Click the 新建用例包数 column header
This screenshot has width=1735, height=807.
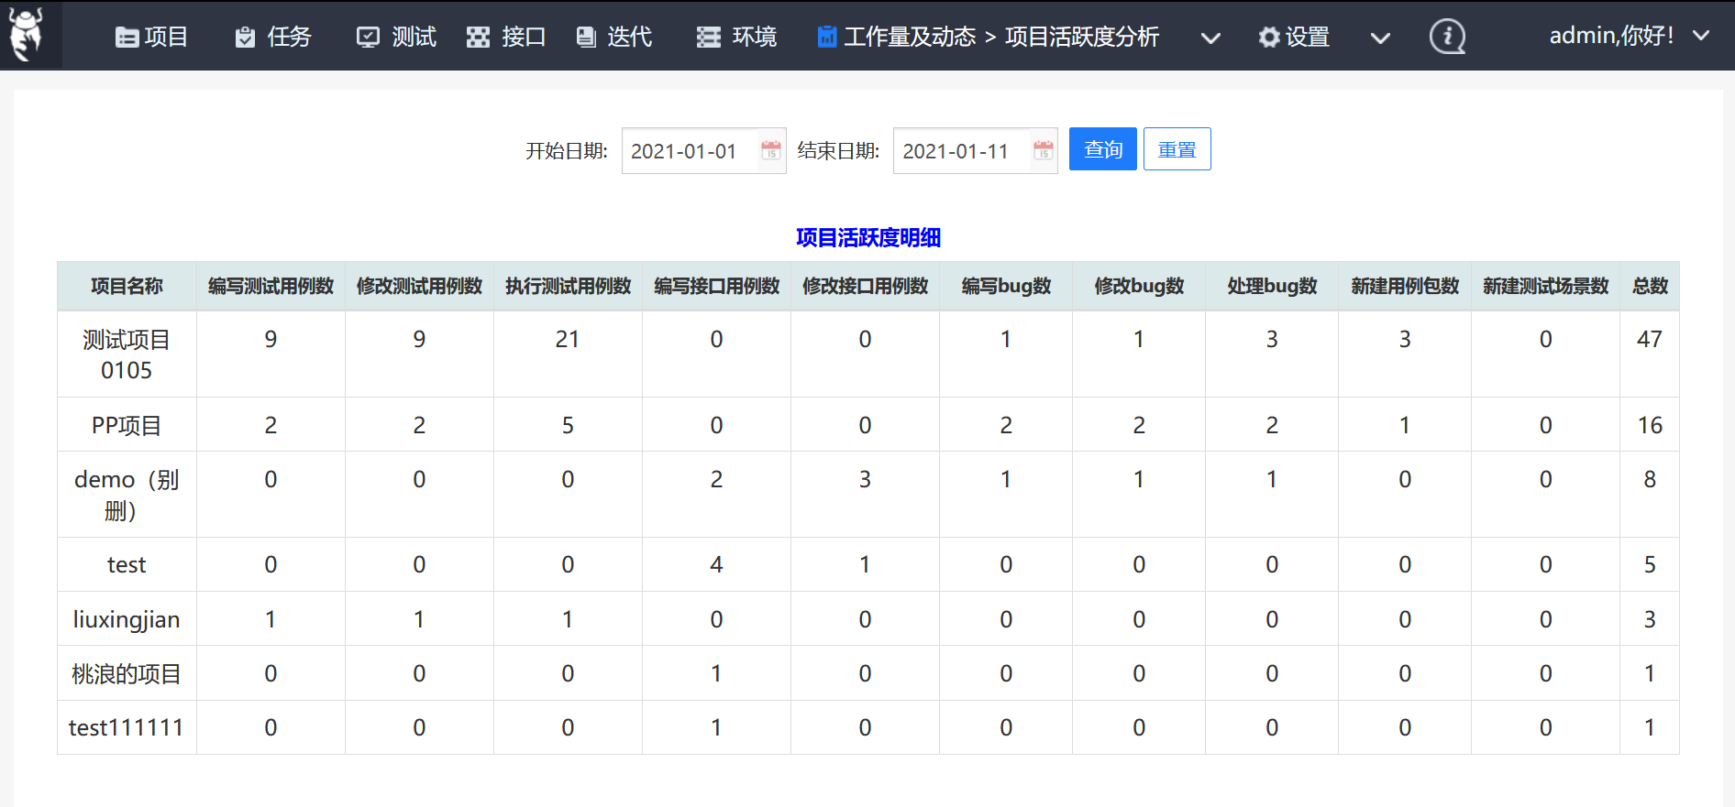[x=1405, y=286]
